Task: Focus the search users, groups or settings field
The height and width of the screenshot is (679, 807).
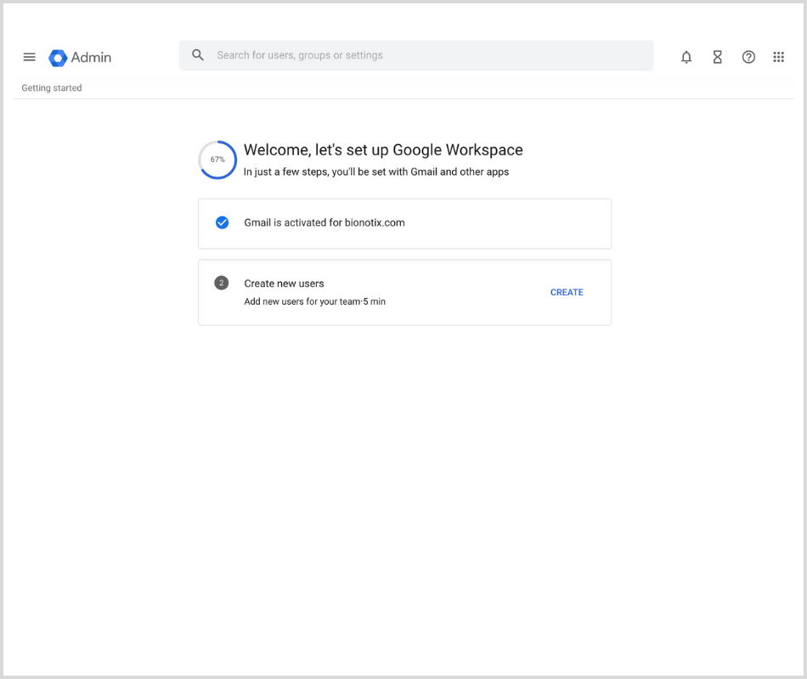Action: coord(416,55)
